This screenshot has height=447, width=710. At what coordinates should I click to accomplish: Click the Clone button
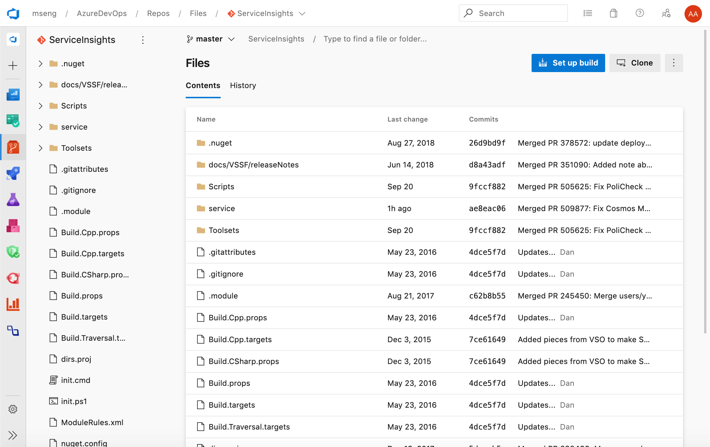coord(635,63)
